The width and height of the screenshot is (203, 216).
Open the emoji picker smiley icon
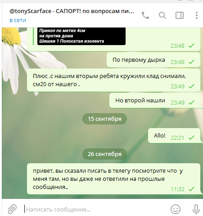coord(176,209)
